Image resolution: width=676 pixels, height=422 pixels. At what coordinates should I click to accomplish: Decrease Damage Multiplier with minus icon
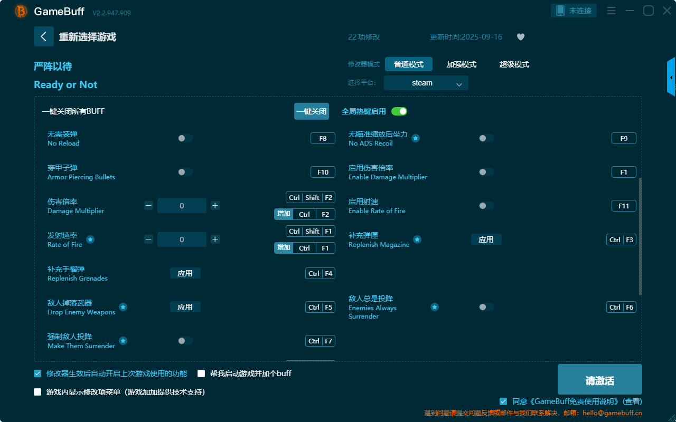click(149, 206)
